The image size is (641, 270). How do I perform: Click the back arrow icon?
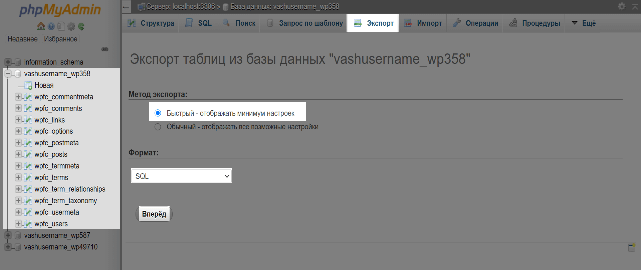tap(126, 7)
